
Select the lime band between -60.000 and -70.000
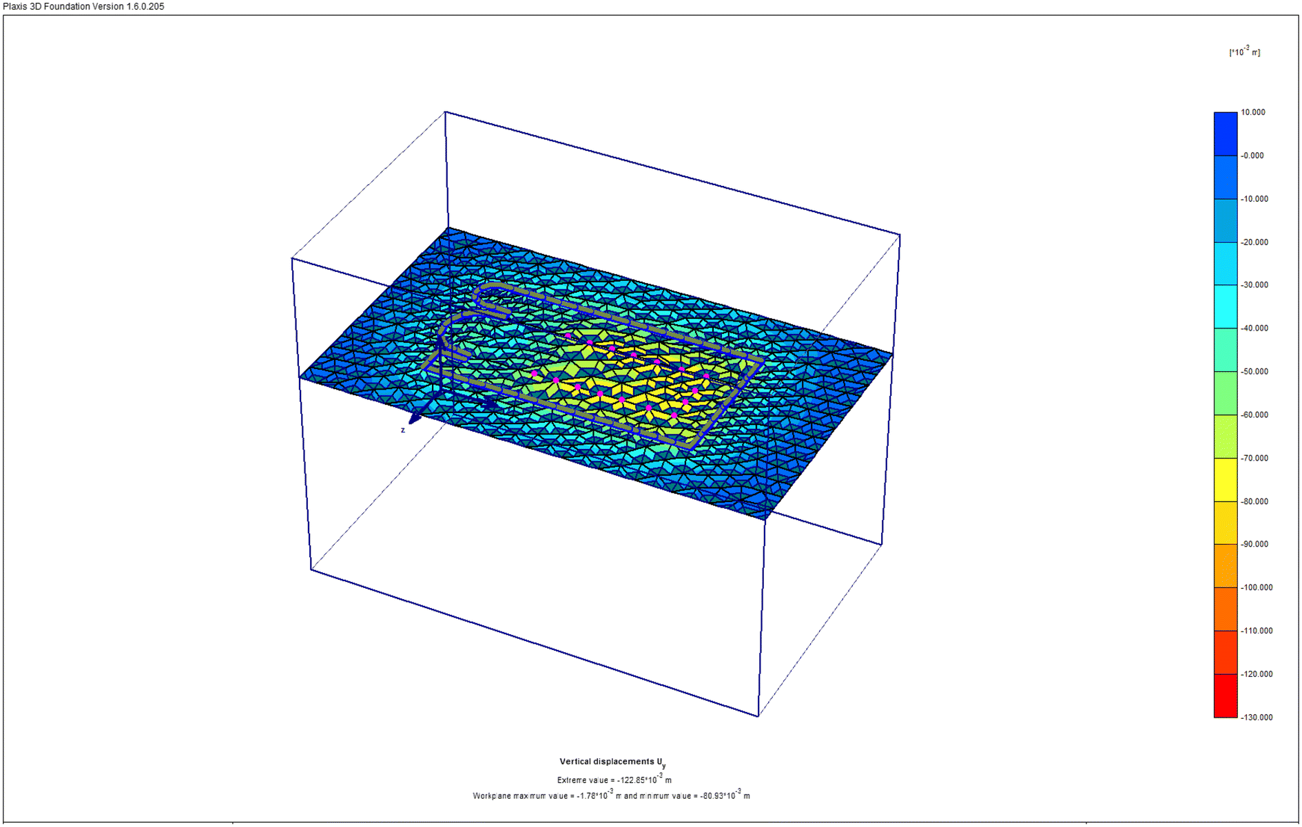[1226, 437]
